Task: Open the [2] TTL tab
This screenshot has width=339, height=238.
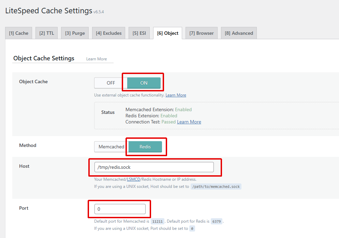Action: click(x=47, y=33)
